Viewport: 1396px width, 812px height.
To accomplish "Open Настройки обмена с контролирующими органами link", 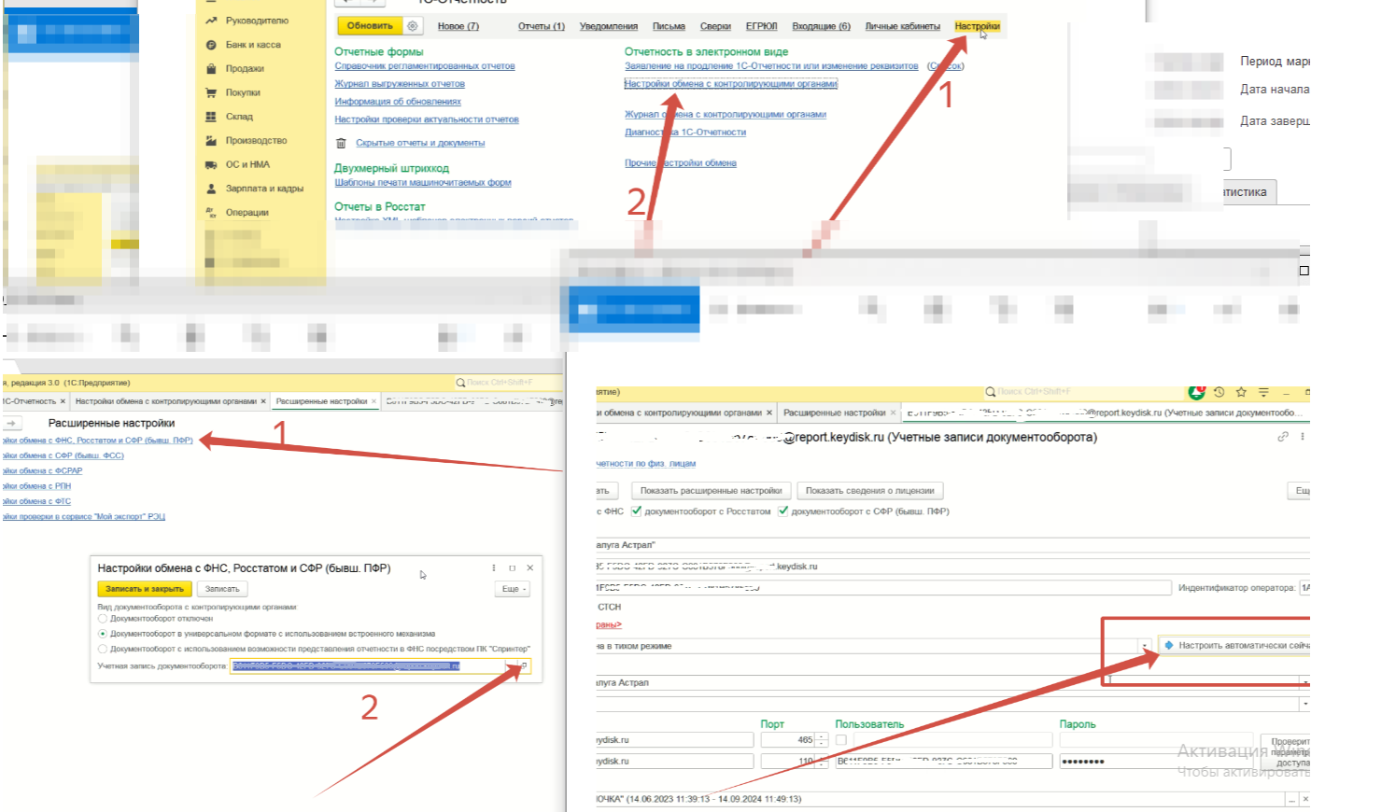I will [x=730, y=84].
